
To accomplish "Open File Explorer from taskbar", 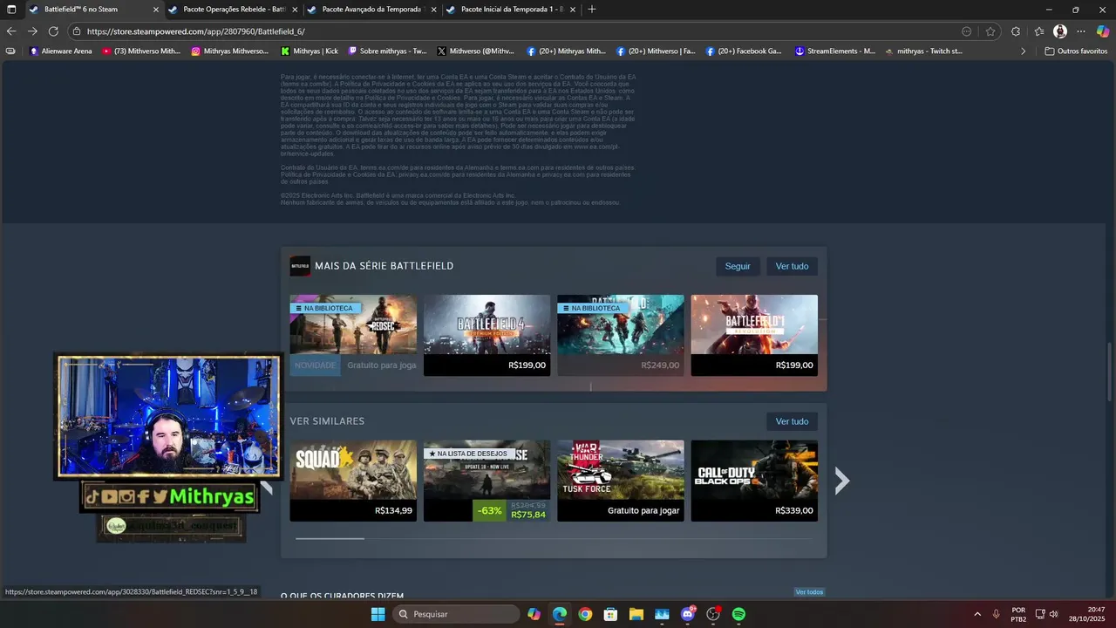I will pyautogui.click(x=636, y=614).
